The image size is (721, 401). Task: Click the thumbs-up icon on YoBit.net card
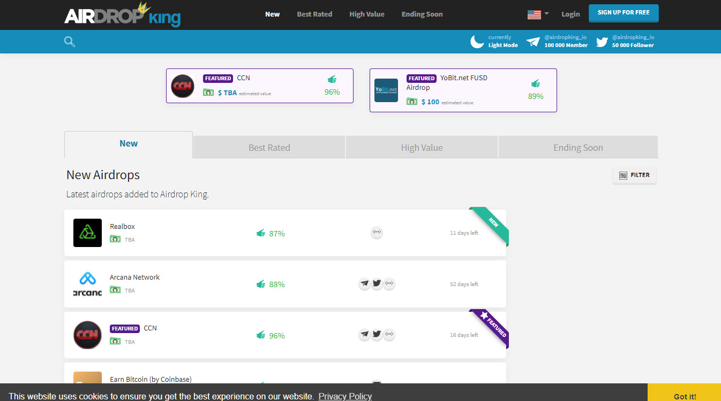click(x=536, y=84)
